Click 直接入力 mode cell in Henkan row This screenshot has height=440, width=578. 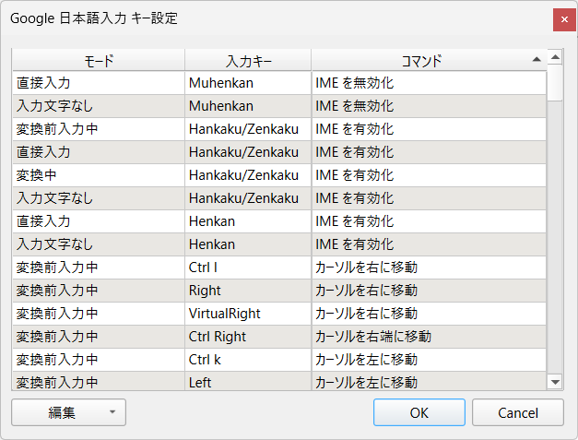point(99,221)
